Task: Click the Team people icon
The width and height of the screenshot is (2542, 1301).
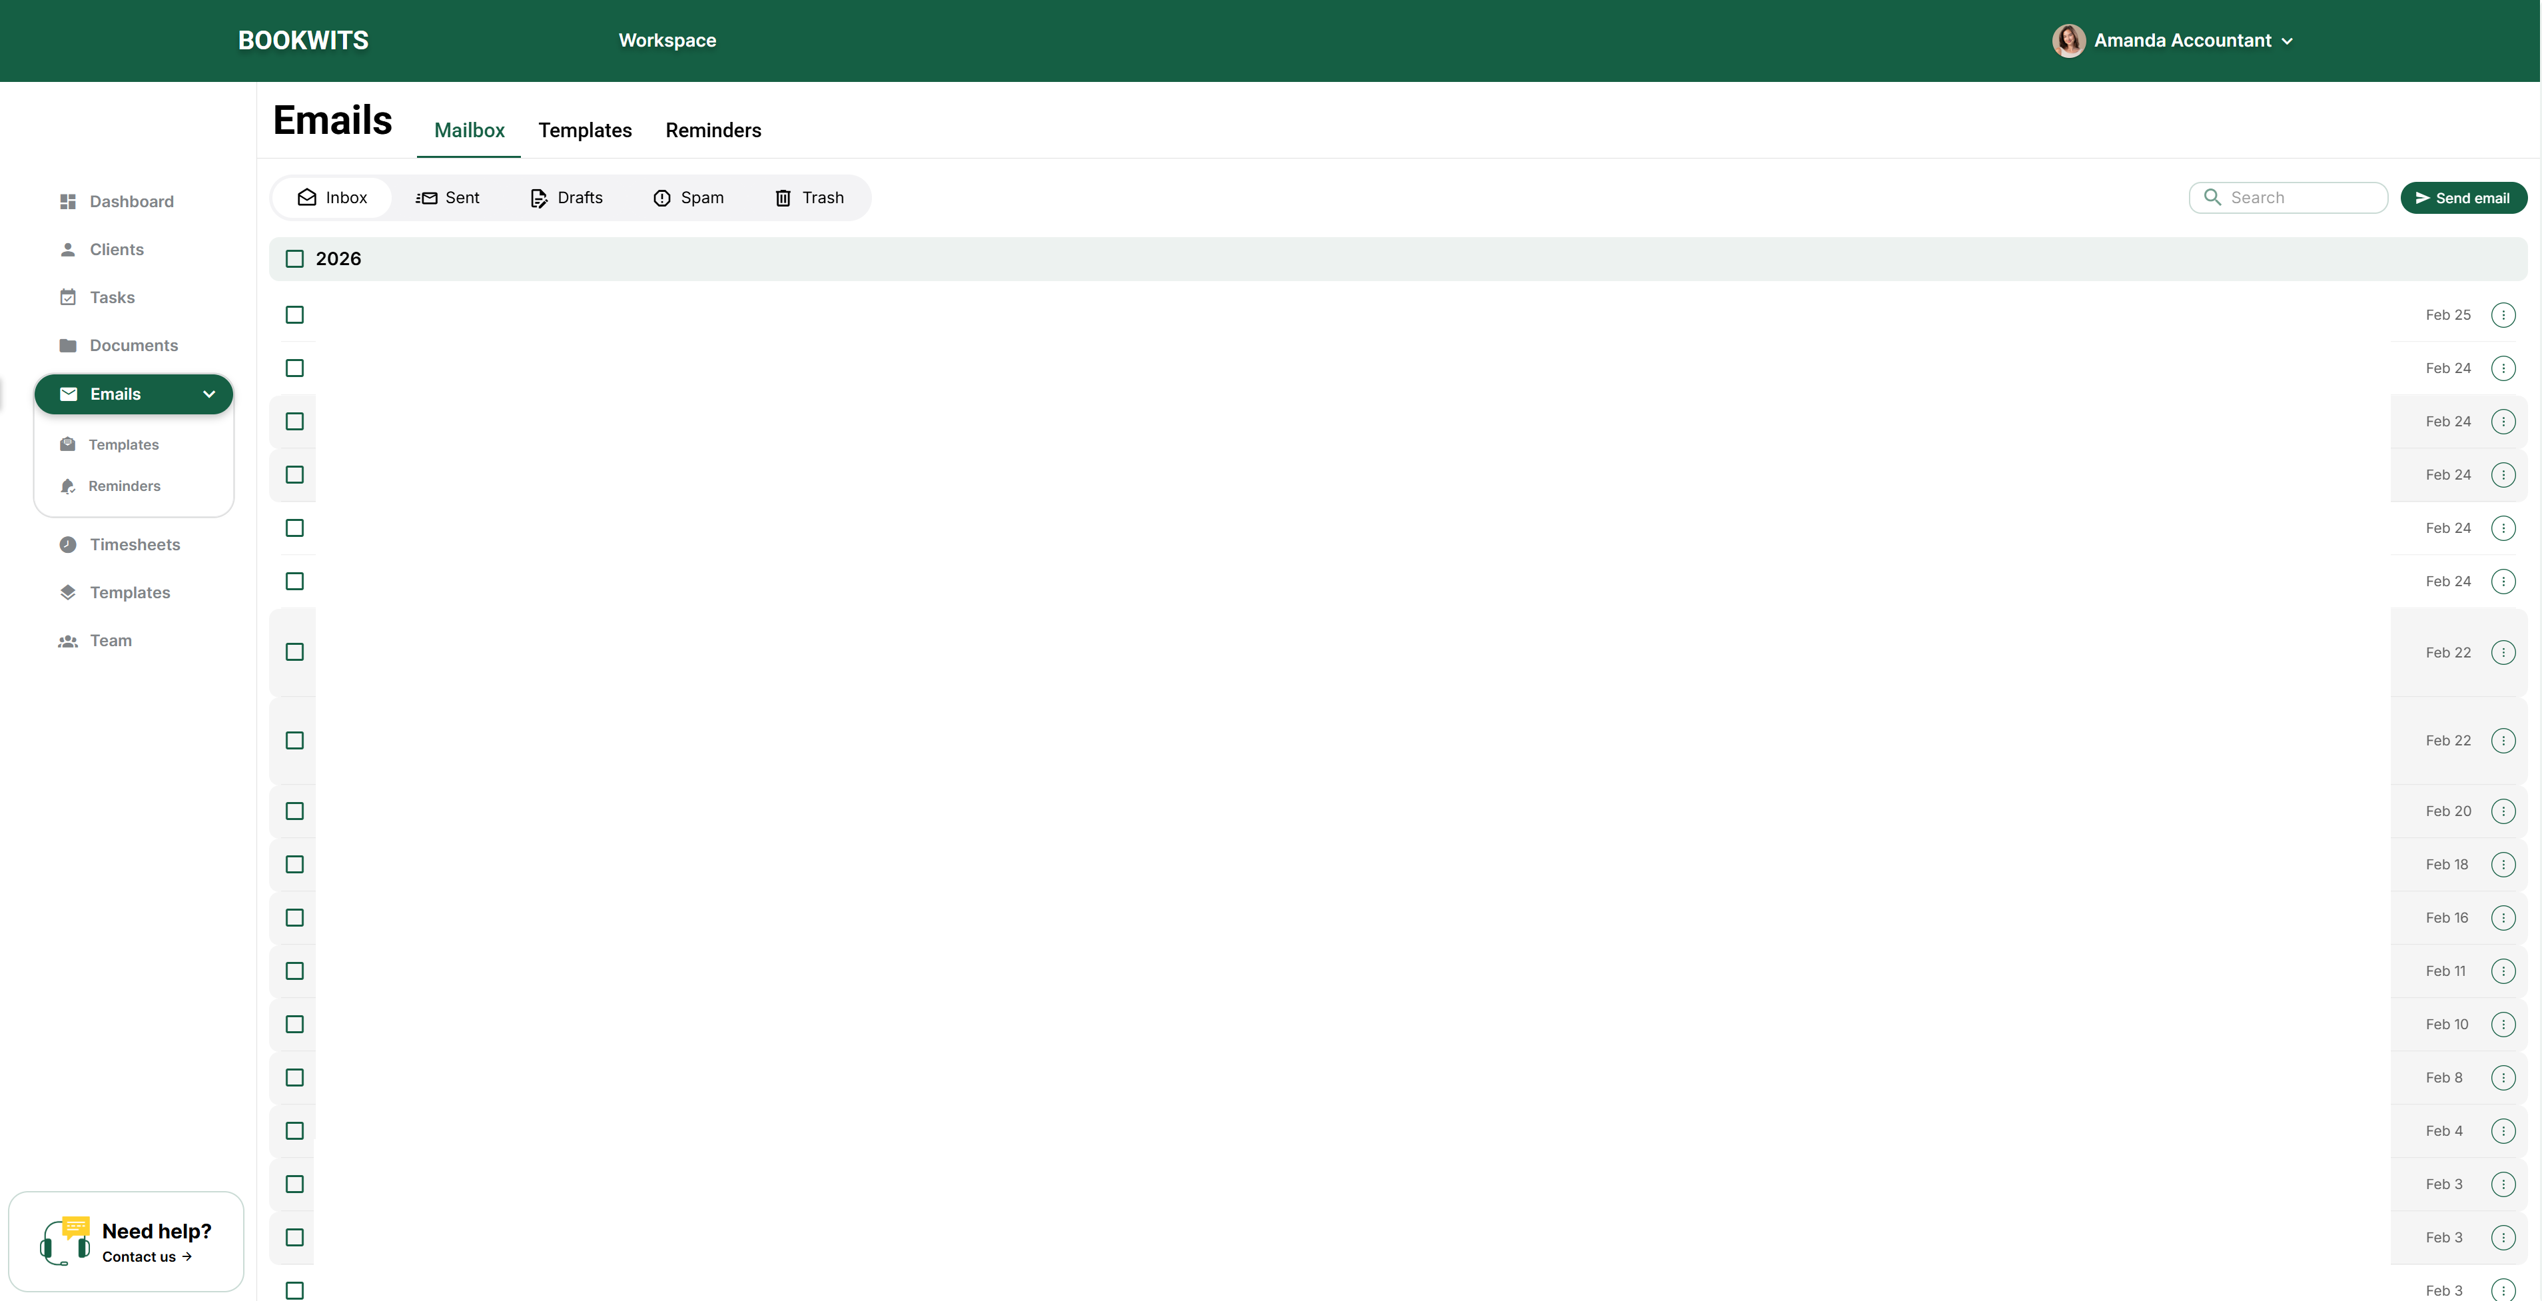Action: click(x=67, y=641)
